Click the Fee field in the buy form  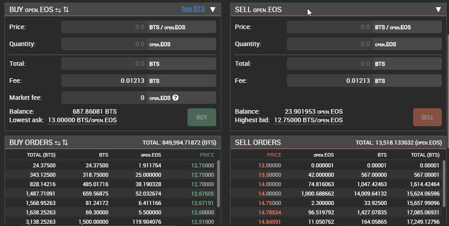pos(104,81)
